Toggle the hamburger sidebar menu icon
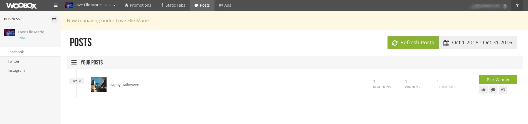Screen dimensions: 528x124 pos(56,5)
